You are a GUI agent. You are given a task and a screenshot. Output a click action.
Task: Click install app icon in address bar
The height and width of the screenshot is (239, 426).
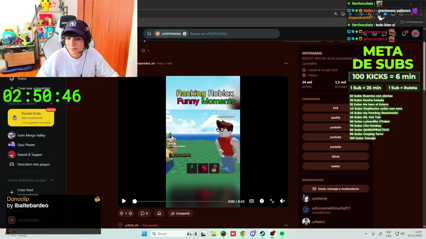point(343,14)
